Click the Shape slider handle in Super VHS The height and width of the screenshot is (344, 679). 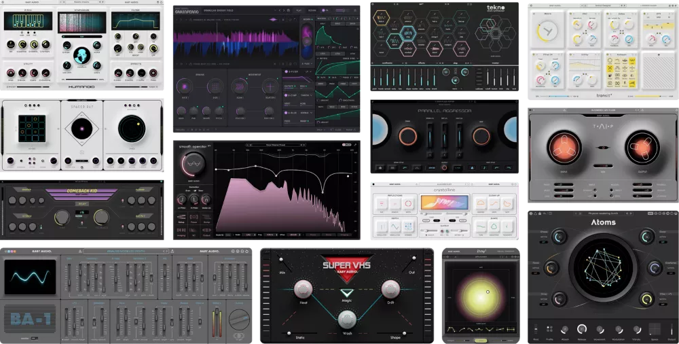[x=405, y=333]
